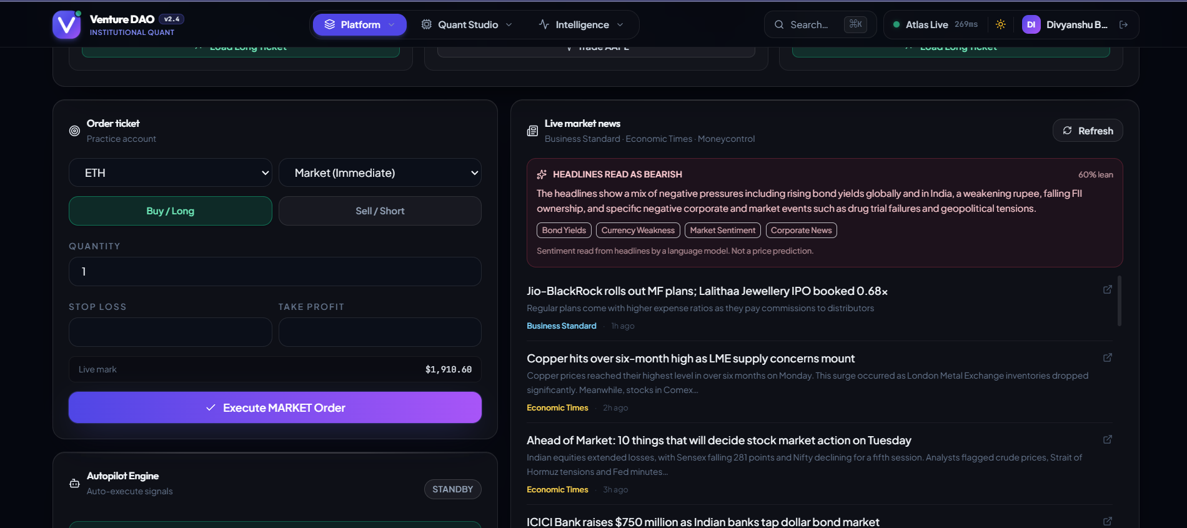Click the Quantity input field
This screenshot has width=1187, height=528.
(275, 272)
